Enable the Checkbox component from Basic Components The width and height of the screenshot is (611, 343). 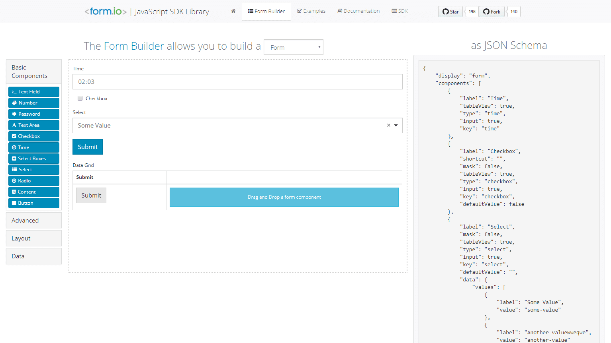pos(34,136)
